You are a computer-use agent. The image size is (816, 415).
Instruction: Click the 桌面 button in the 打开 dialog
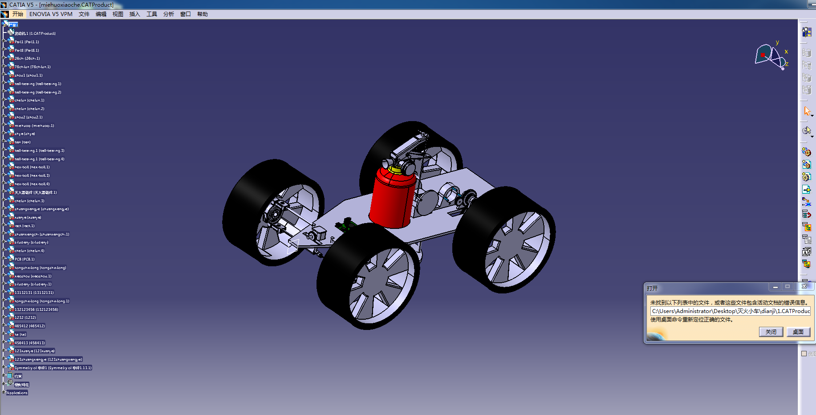tap(798, 332)
